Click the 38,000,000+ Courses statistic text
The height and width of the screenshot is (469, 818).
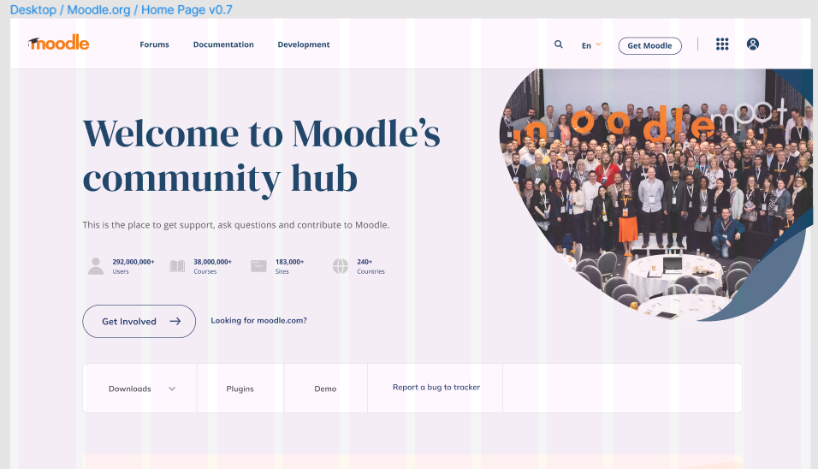coord(213,266)
